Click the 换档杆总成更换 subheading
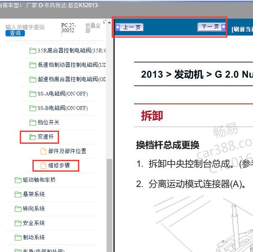253x252 pixels. (x=168, y=145)
